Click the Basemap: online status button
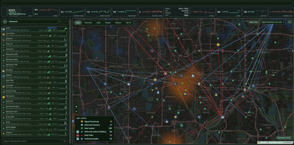Viewport: 294px width, 145px height. coord(284,138)
